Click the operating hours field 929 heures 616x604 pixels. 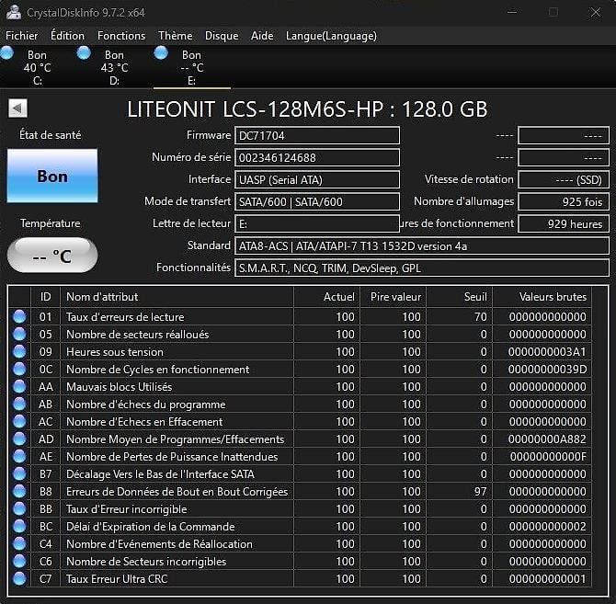pyautogui.click(x=564, y=223)
